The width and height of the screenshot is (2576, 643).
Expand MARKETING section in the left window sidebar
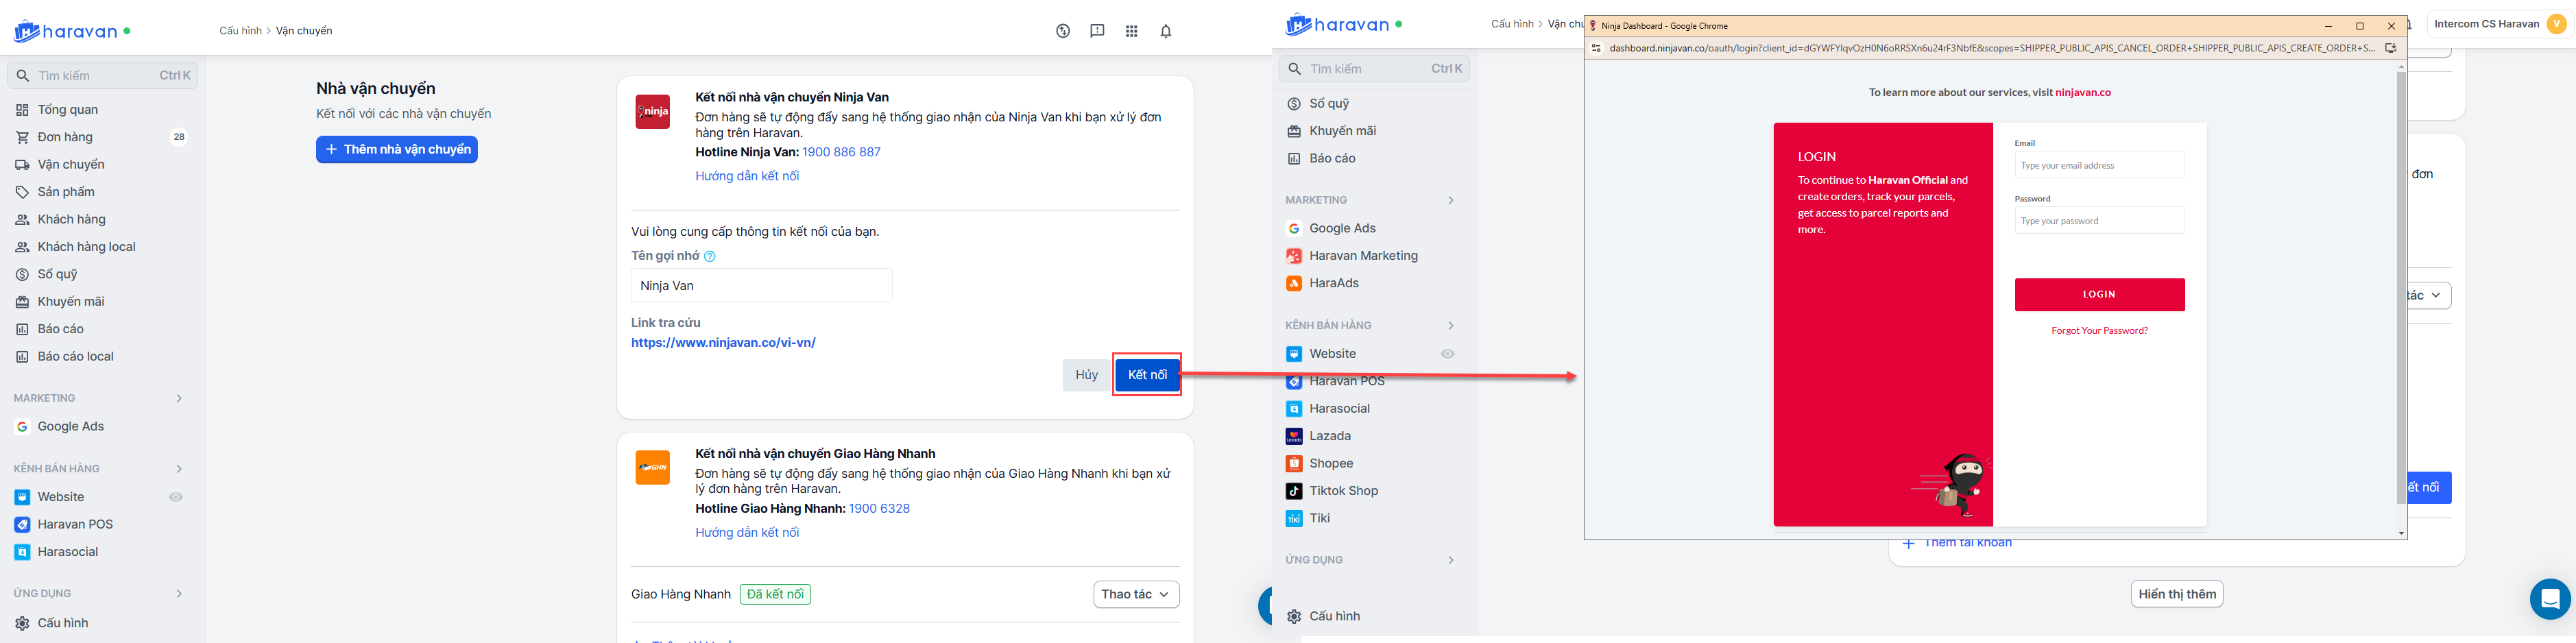coord(180,398)
